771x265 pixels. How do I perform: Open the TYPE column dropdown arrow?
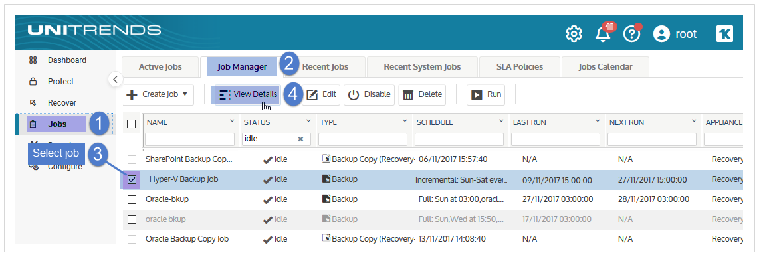[x=405, y=121]
